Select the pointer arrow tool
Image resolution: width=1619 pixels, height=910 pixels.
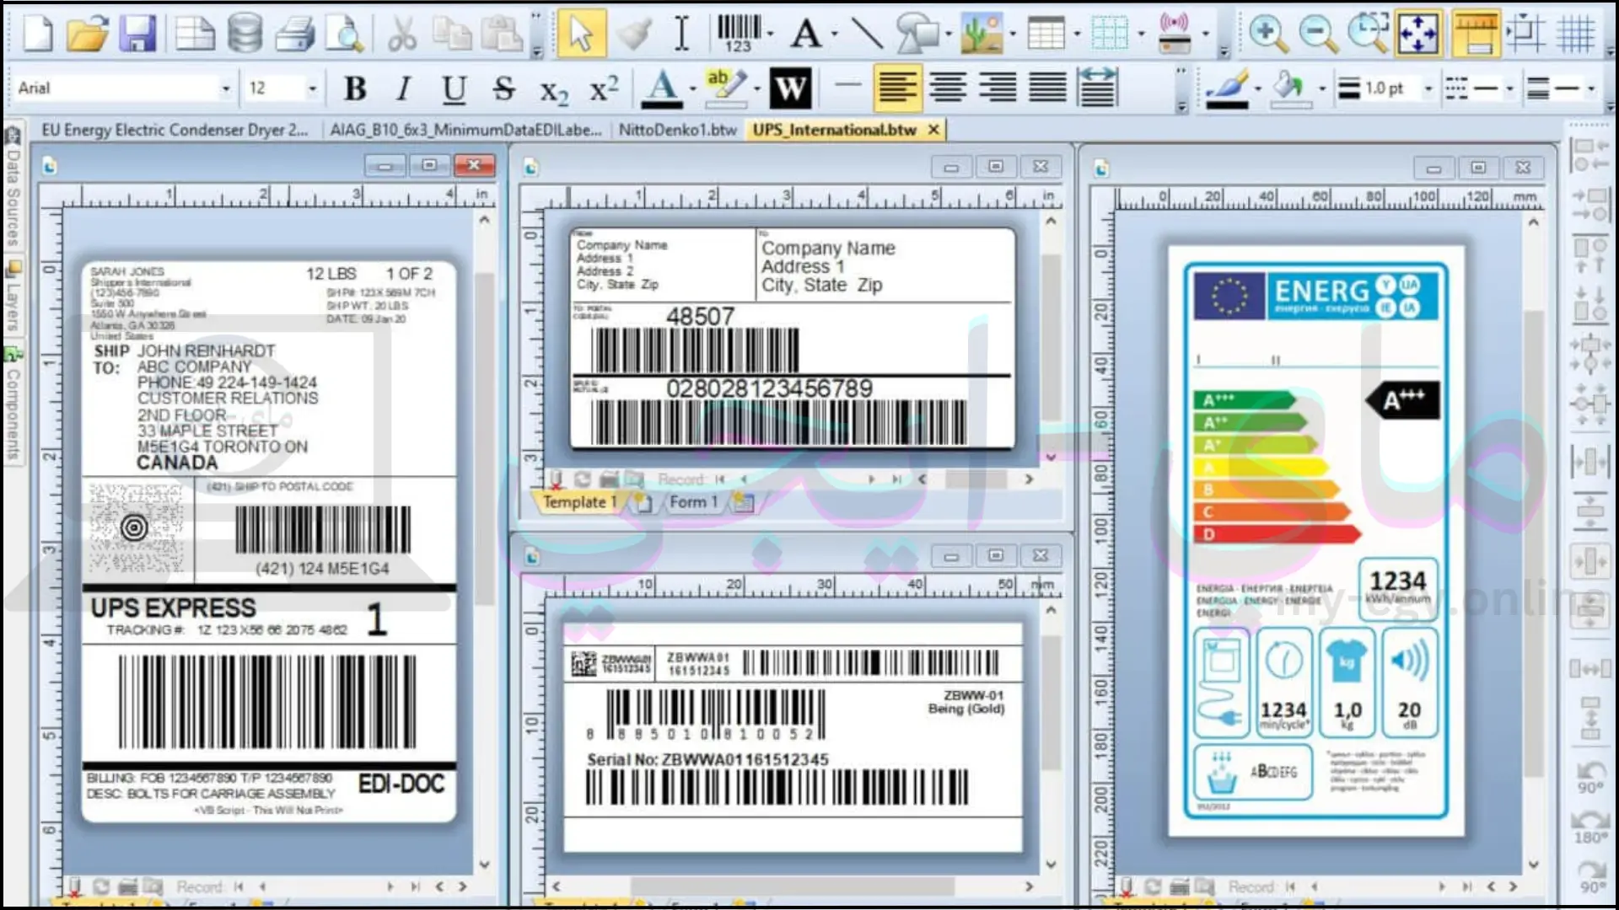(x=581, y=34)
